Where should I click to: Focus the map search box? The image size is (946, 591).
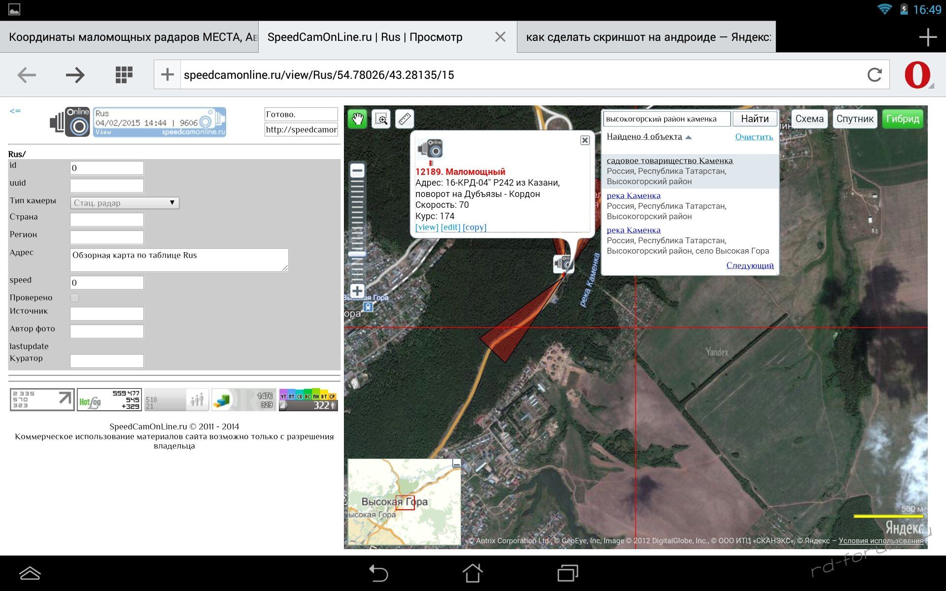point(667,119)
